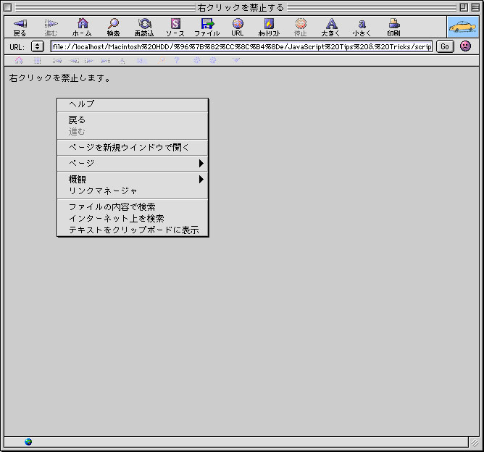Viewport: 484px width, 452px height.
Task: Click the window zoom box in title bar
Action: (464, 7)
